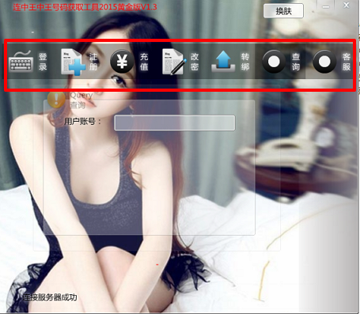360x314 pixels.
Task: Open the 登录 tab label
Action: pyautogui.click(x=43, y=62)
